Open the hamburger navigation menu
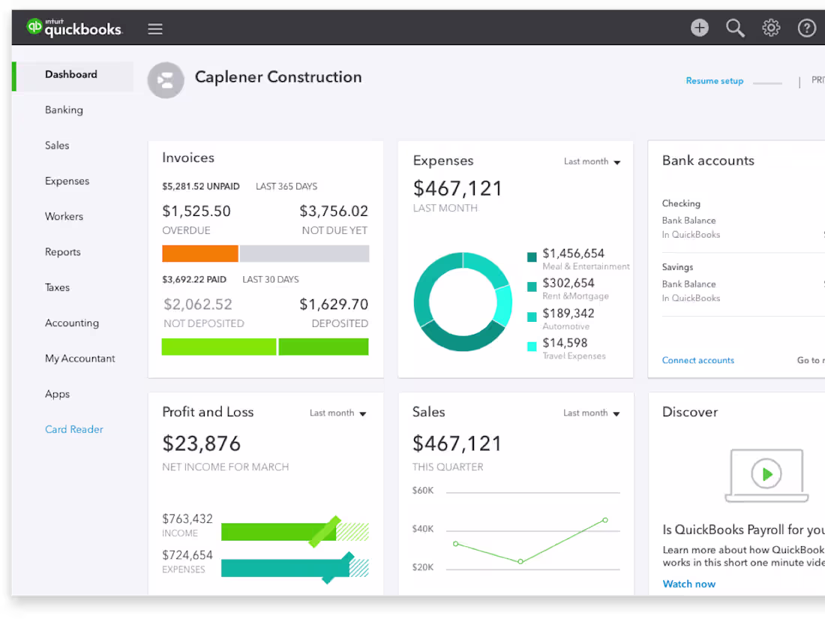The image size is (825, 619). (155, 29)
